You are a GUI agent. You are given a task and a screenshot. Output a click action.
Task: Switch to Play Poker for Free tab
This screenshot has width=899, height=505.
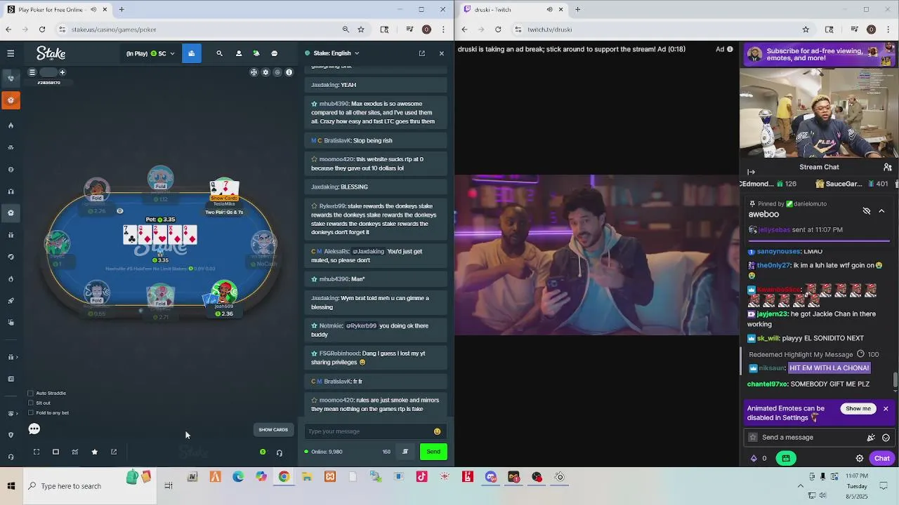pos(56,10)
